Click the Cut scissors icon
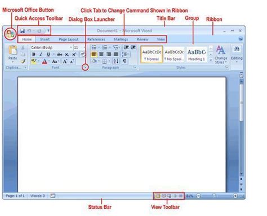The image size is (267, 216). point(23,47)
